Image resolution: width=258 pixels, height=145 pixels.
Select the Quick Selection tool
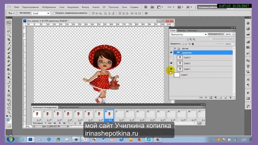[x=9, y=35]
